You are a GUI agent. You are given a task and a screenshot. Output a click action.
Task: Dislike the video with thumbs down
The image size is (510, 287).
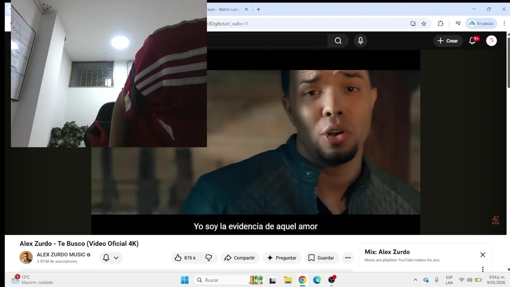click(x=209, y=258)
